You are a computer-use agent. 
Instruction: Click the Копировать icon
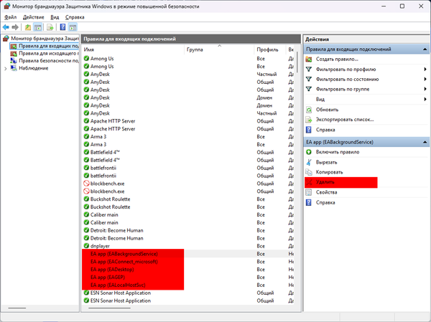309,172
